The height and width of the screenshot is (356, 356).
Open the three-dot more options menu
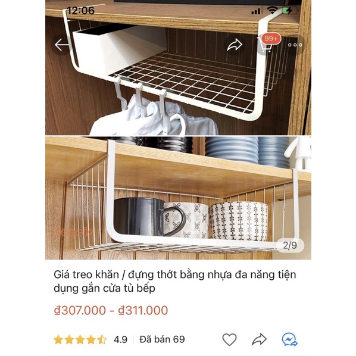295,45
